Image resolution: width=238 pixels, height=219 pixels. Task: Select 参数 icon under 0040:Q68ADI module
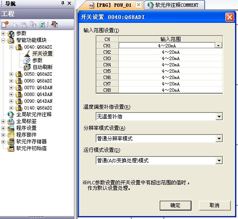click(27, 60)
